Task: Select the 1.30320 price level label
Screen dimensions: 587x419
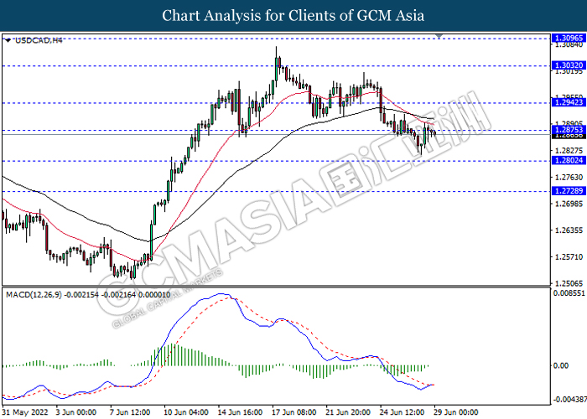Action: click(x=569, y=65)
